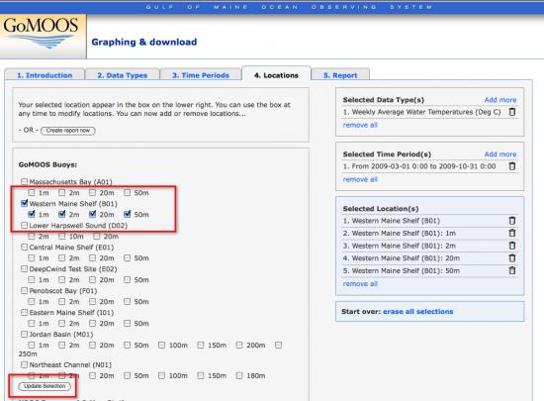Image resolution: width=544 pixels, height=401 pixels.
Task: Remove the selected time period with trash icon
Action: (x=512, y=166)
